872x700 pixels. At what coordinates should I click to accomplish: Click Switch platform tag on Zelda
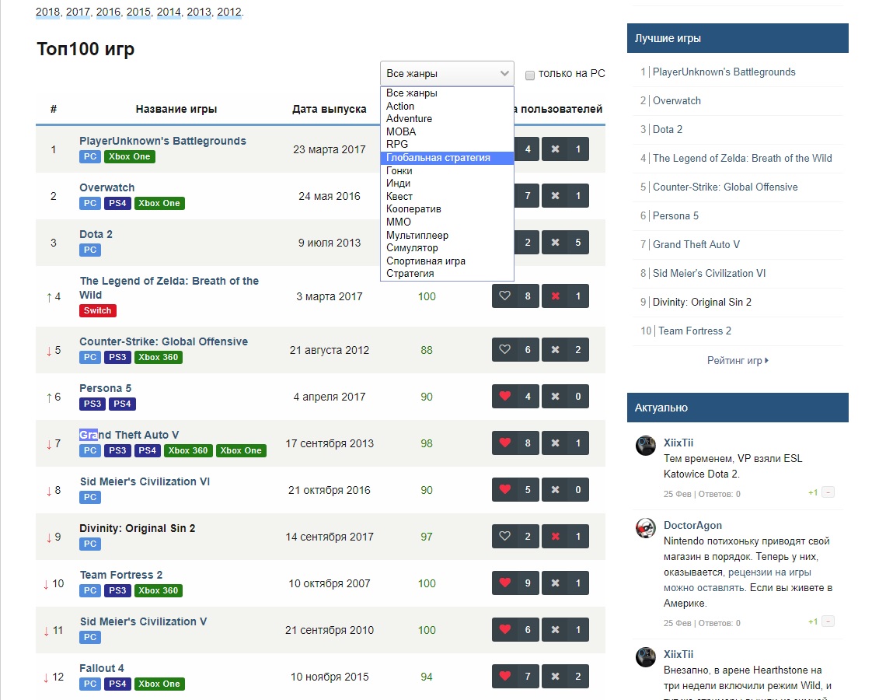[x=98, y=310]
